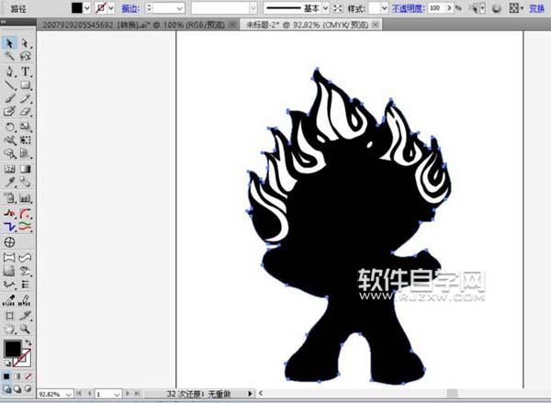Click the default fill and stroke icon
Screen dimensions: 551x403
point(7,363)
